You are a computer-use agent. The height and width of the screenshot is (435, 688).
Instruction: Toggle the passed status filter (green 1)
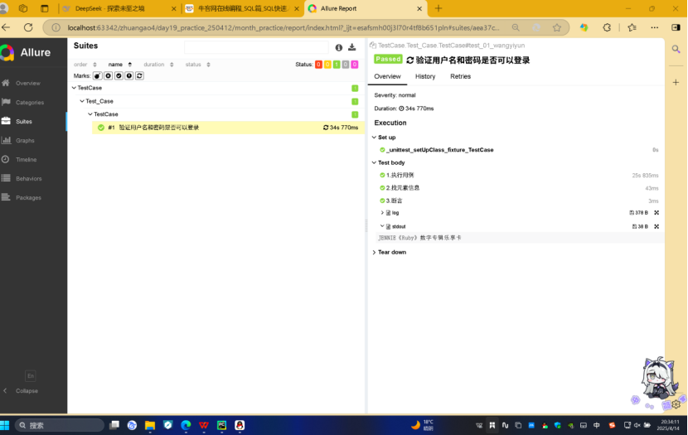[337, 65]
